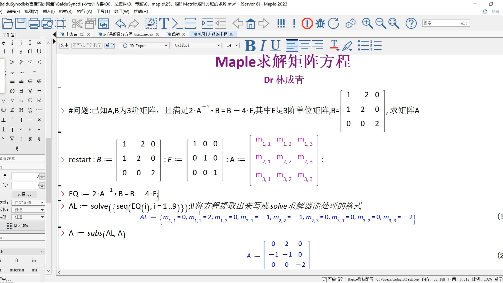The height and width of the screenshot is (283, 503).
Task: Apply underline formatting U
Action: (275, 45)
